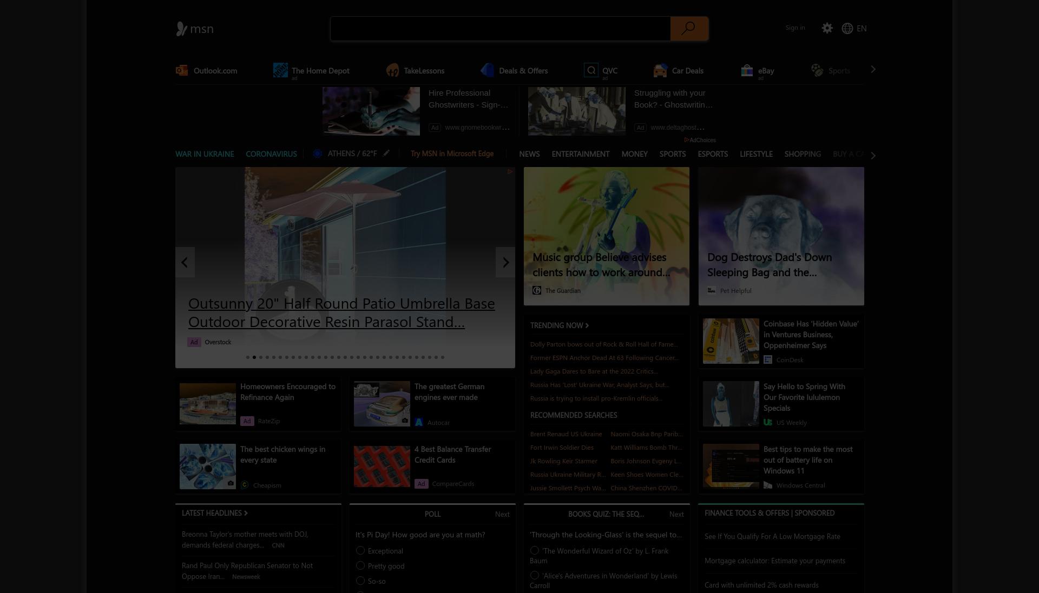Open Coinbase Hidden Value article
Viewport: 1039px width, 593px height.
tap(811, 335)
